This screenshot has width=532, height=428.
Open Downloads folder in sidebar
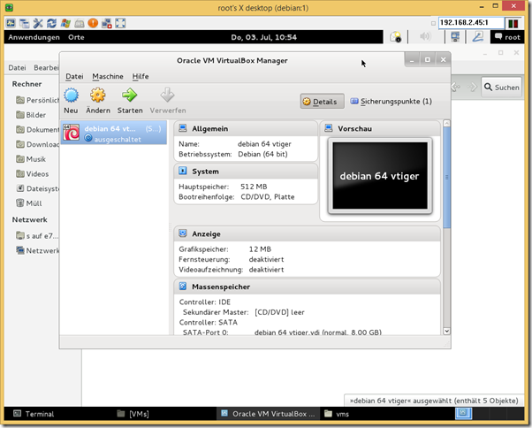37,144
